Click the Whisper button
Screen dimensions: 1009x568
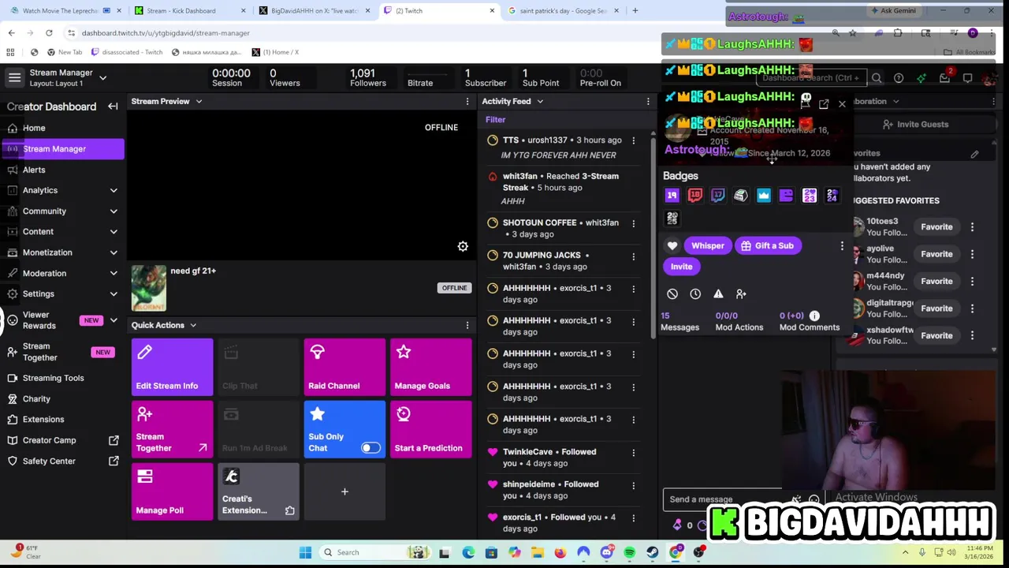tap(707, 245)
